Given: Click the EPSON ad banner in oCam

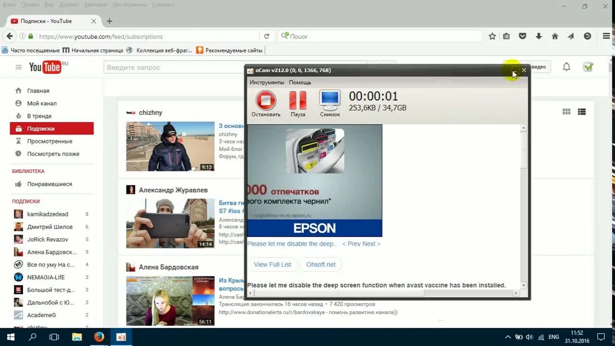Looking at the screenshot, I should pos(315,181).
